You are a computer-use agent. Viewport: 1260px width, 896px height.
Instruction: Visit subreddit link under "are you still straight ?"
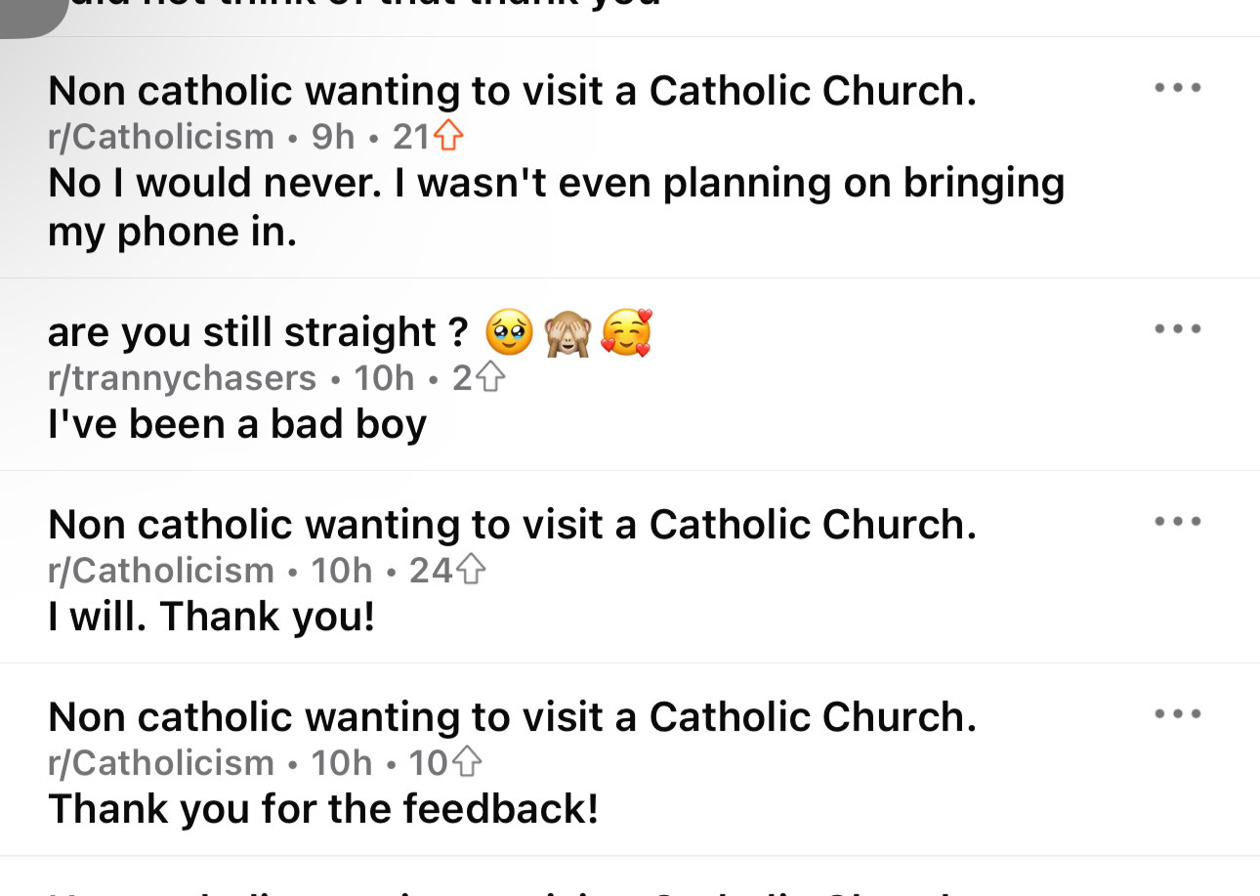pos(182,377)
